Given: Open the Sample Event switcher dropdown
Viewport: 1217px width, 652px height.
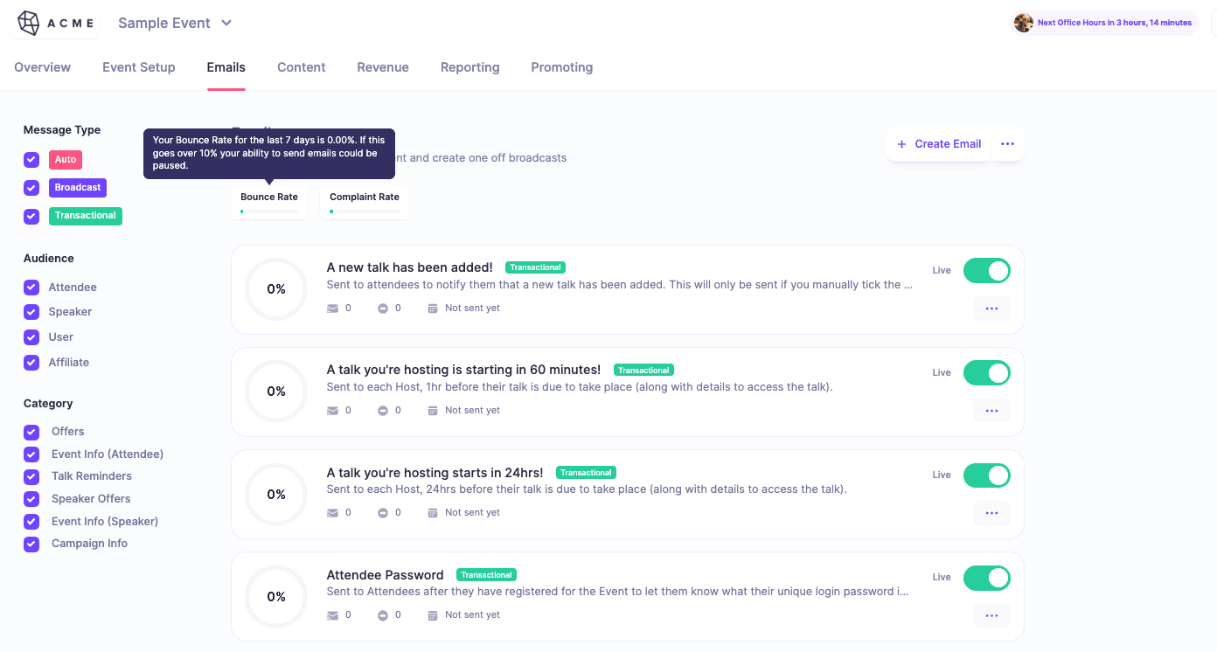Looking at the screenshot, I should pos(174,24).
